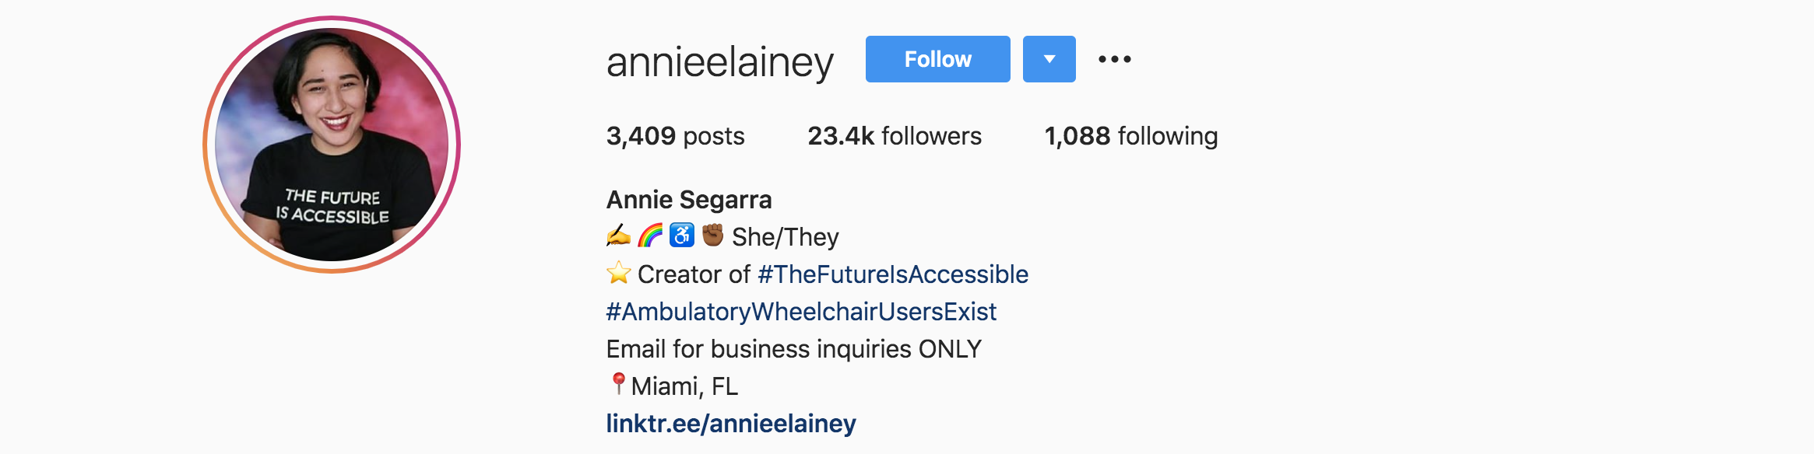This screenshot has height=454, width=1814.
Task: Click the Email for business inquiries line
Action: (x=794, y=349)
